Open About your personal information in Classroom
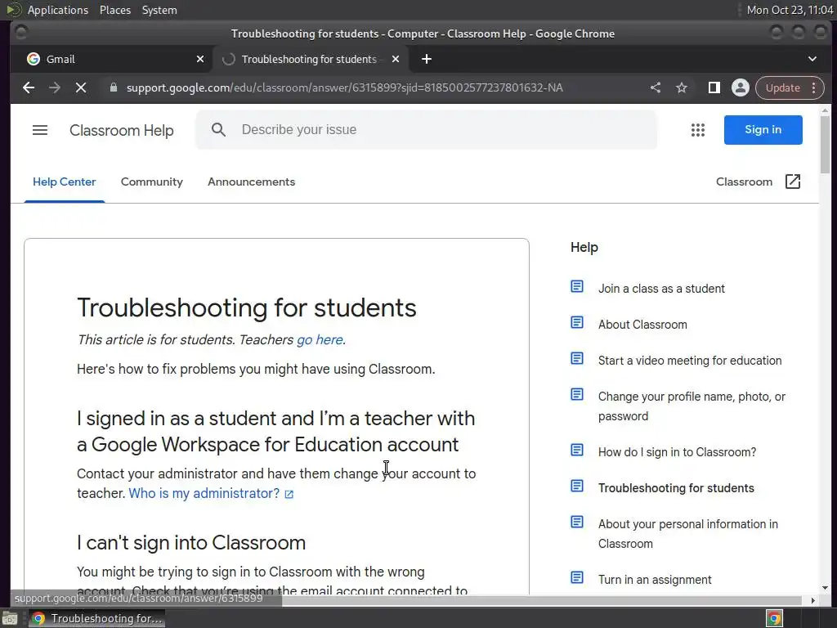Screen dimensions: 837x628 [x=688, y=534]
